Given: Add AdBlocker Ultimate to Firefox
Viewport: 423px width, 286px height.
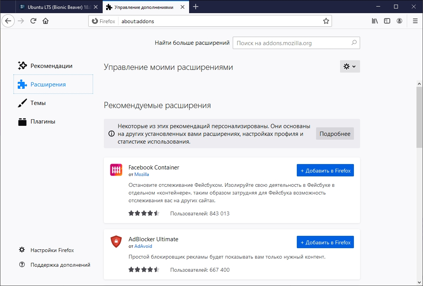Looking at the screenshot, I should (325, 242).
